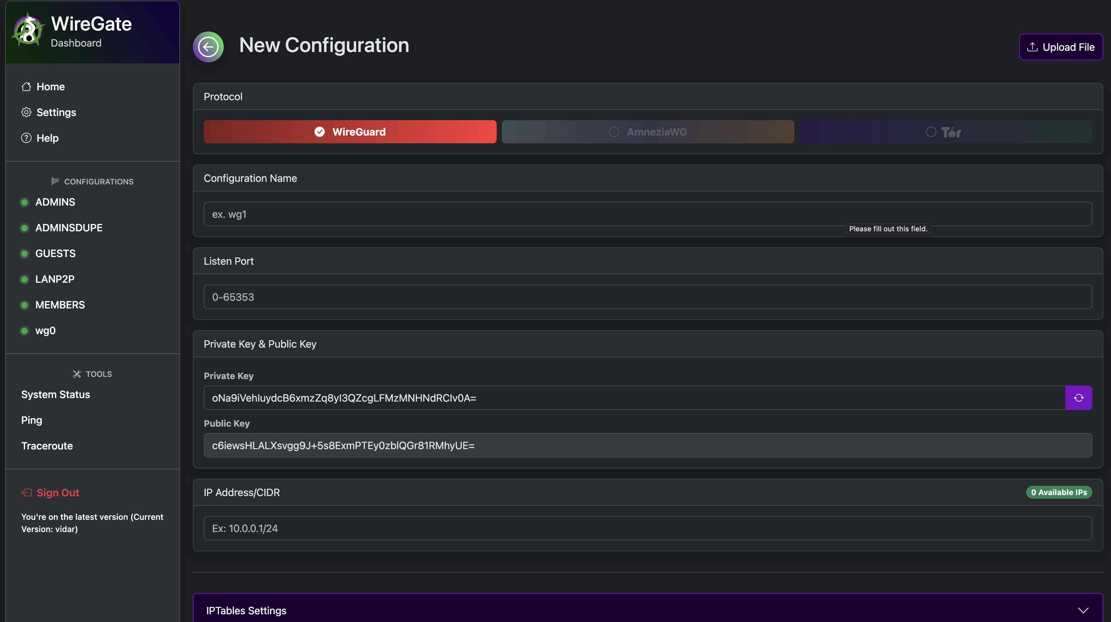Focus the Configuration Name input field

point(648,214)
